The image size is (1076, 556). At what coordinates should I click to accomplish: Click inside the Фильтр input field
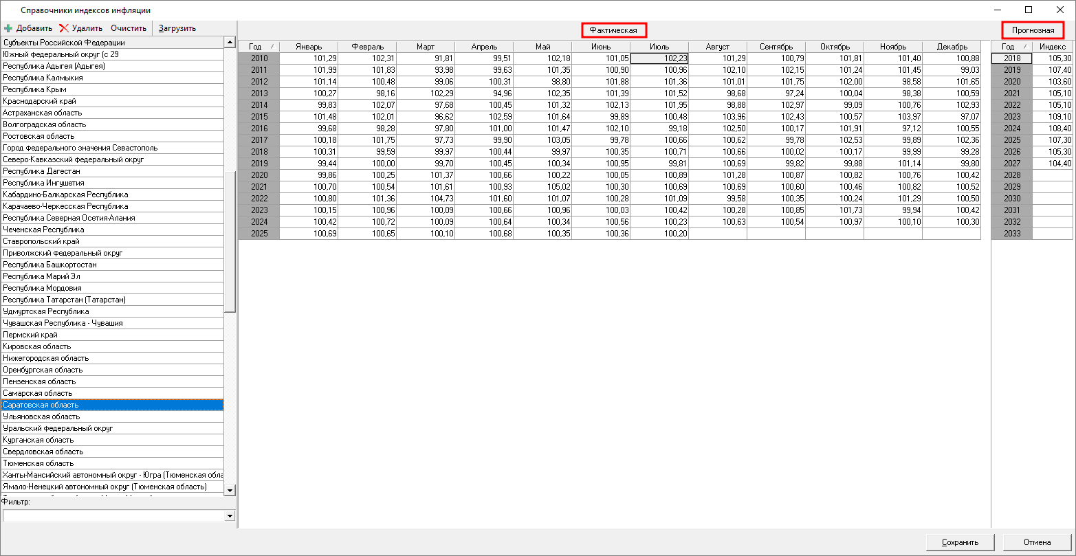113,515
